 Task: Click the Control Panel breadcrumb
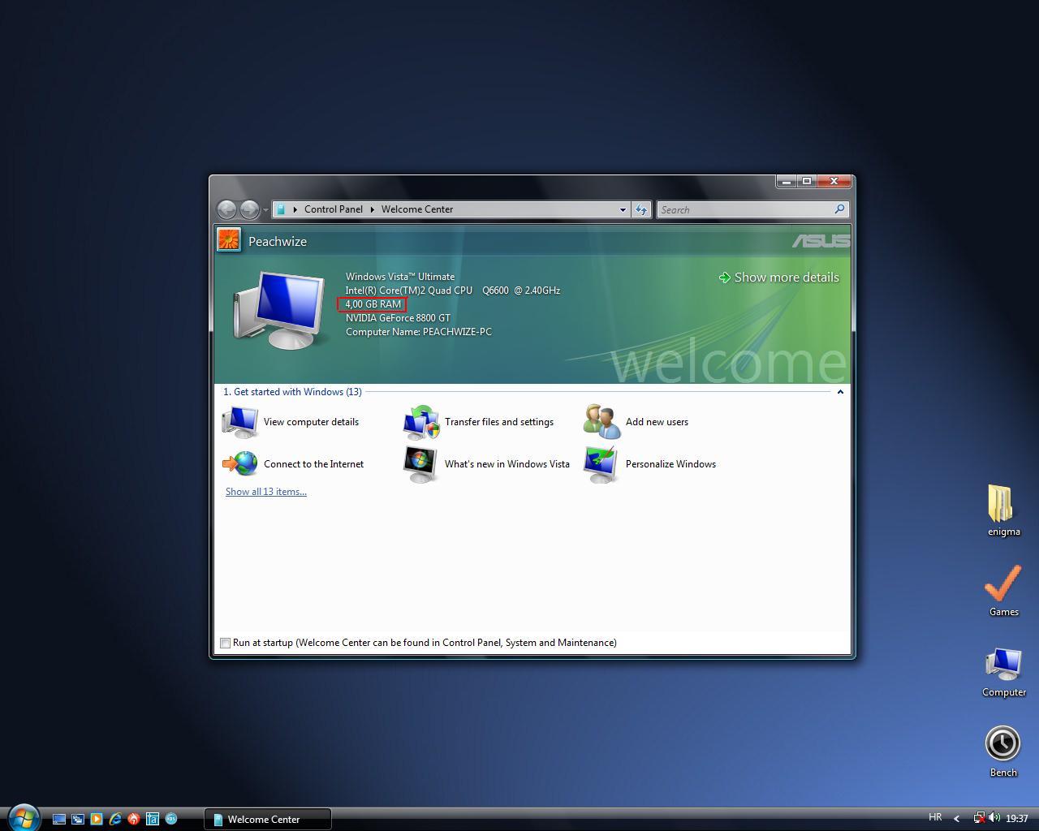tap(334, 209)
